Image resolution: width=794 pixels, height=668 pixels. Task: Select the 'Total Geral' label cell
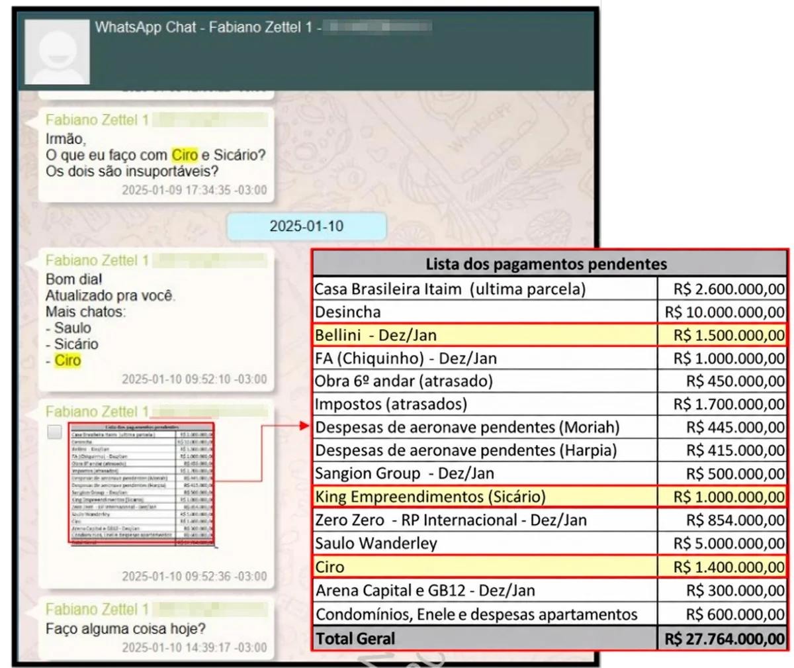pyautogui.click(x=485, y=639)
